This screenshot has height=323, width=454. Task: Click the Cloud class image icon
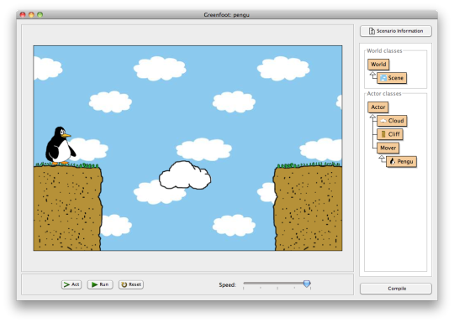(x=383, y=121)
